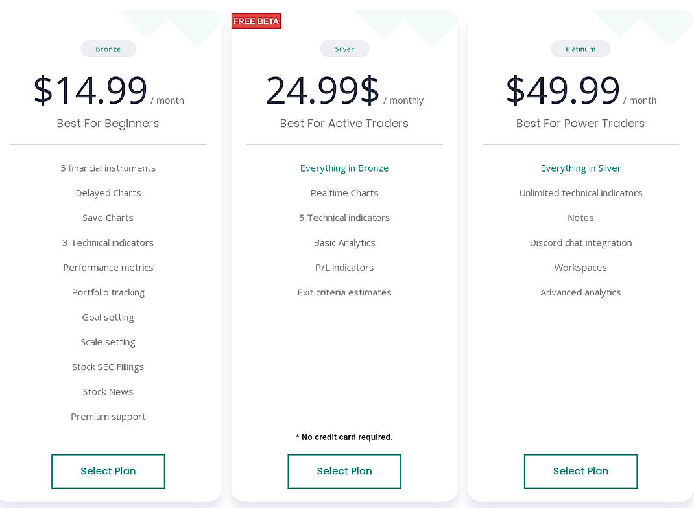Viewport: 694px width, 508px height.
Task: Click the No credit card required note
Action: (x=344, y=437)
